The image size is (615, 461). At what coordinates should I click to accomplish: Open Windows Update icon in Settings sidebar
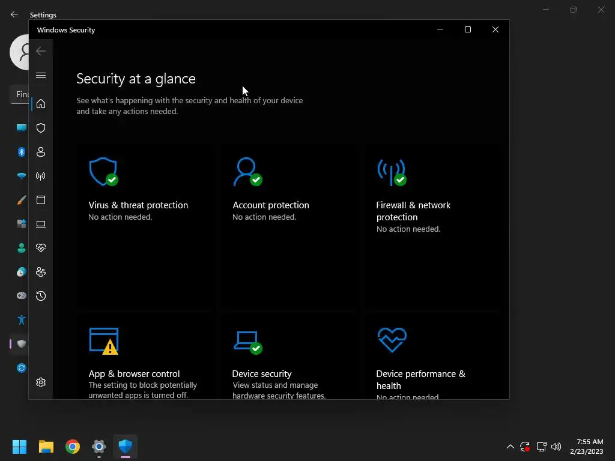click(x=22, y=368)
